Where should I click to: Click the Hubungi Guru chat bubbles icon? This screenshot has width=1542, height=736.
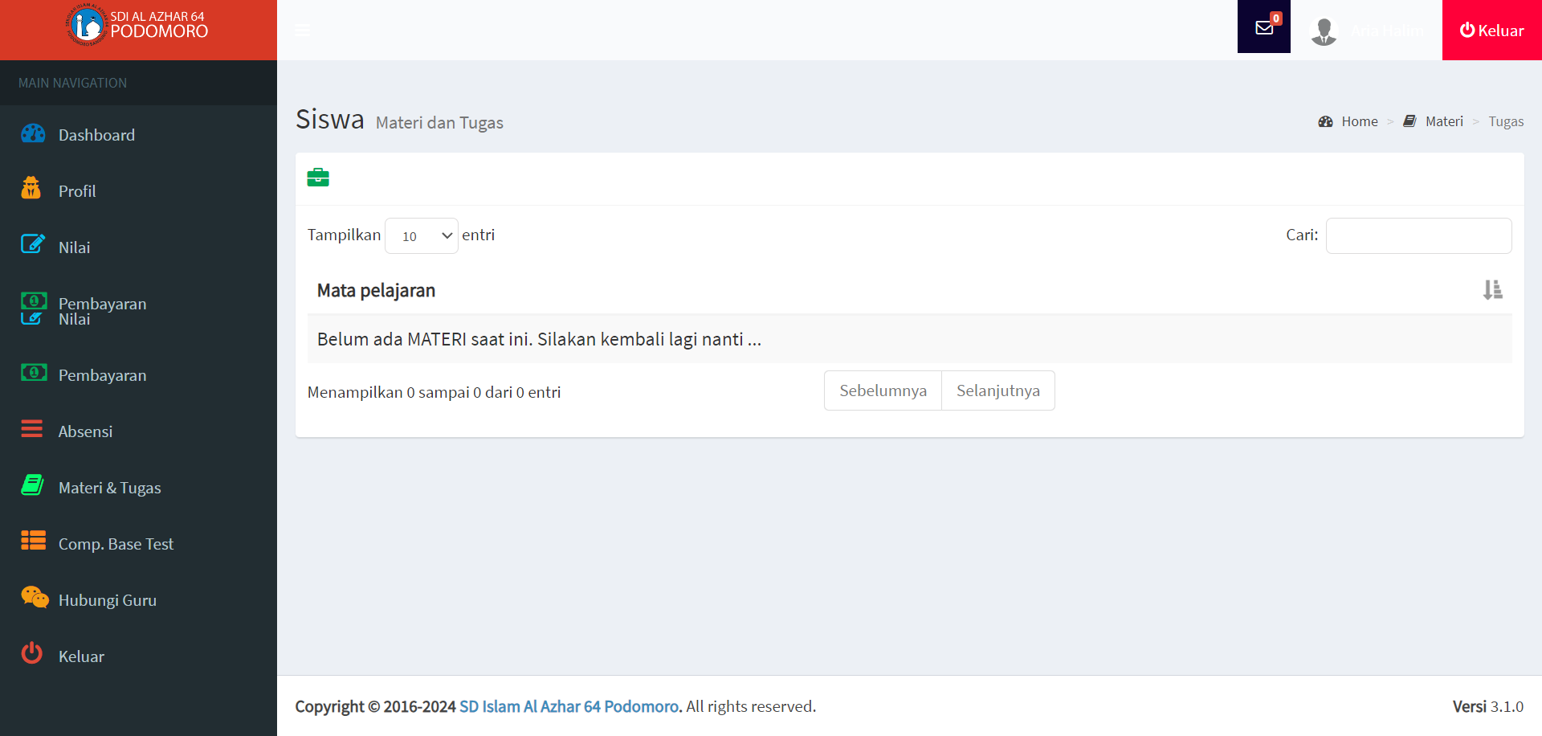pyautogui.click(x=35, y=598)
